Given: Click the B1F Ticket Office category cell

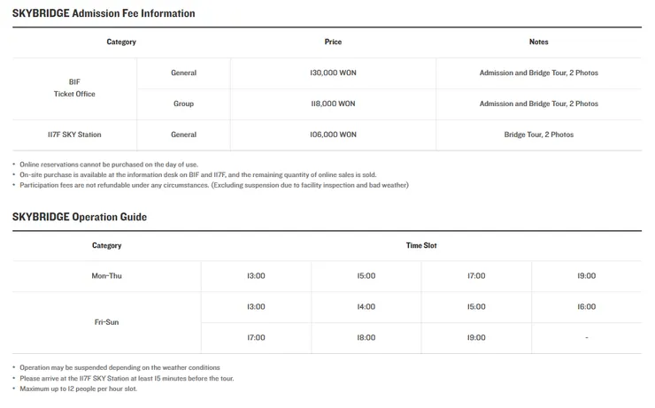Looking at the screenshot, I should (x=74, y=88).
